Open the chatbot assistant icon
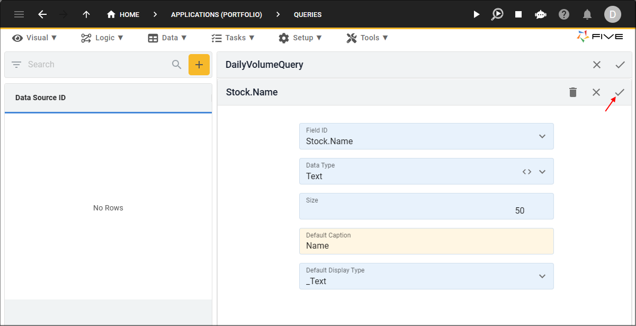 pyautogui.click(x=541, y=14)
